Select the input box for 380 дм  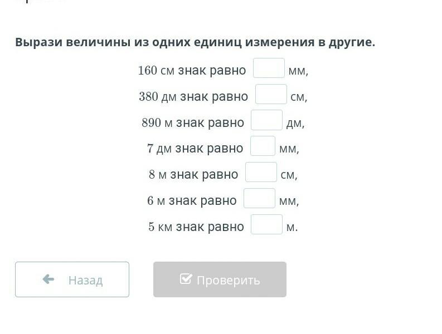[x=271, y=95]
